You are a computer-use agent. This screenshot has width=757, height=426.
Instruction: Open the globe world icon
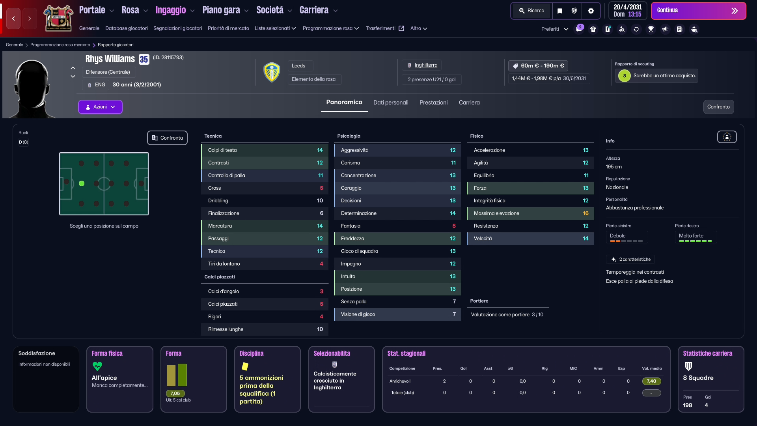point(574,11)
